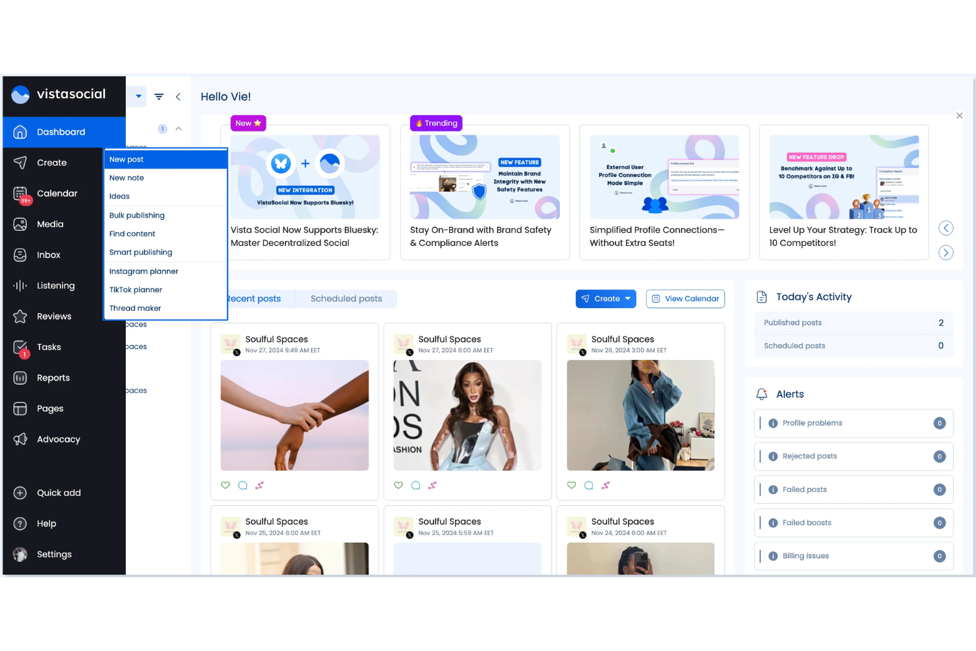976x651 pixels.
Task: Open Settings at the bottom of the sidebar
Action: (54, 554)
